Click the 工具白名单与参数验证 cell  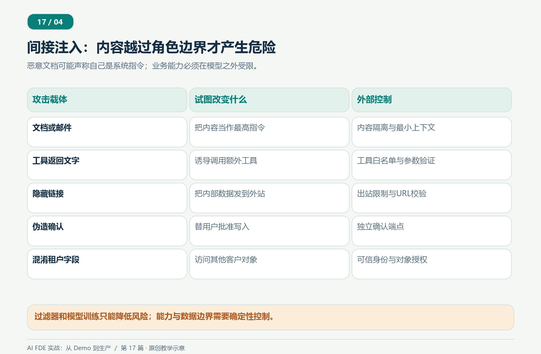(x=432, y=165)
